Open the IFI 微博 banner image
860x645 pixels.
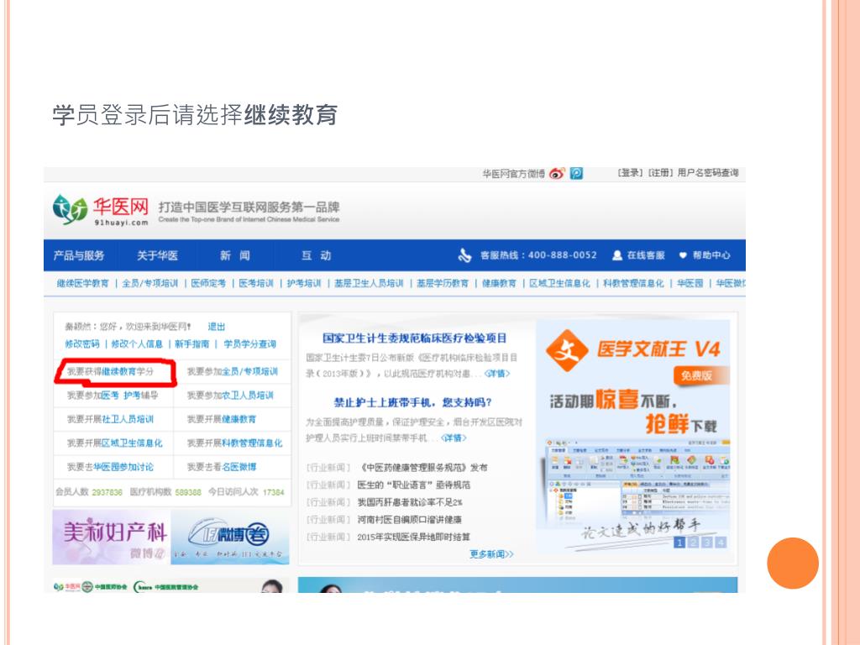pyautogui.click(x=230, y=537)
